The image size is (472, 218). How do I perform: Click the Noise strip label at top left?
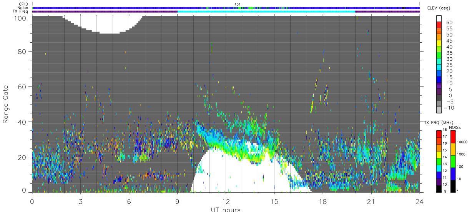(x=23, y=8)
